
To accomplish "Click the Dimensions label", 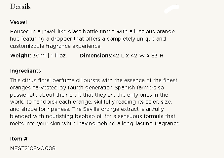I will pyautogui.click(x=95, y=56).
